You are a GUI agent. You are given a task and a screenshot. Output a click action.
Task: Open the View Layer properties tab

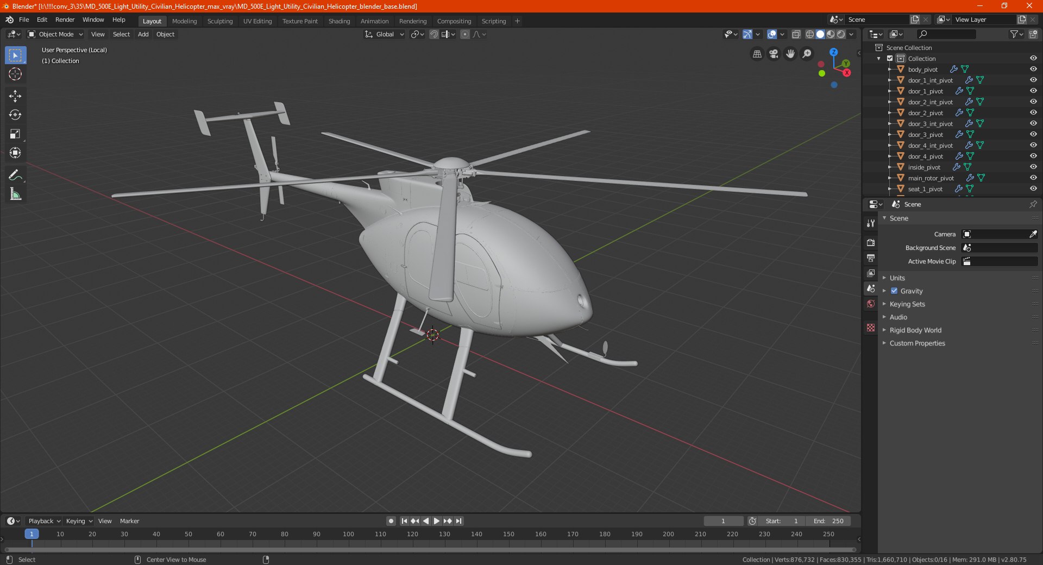coord(871,273)
